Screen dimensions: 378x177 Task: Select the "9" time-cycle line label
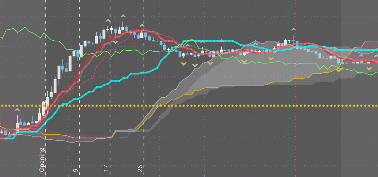(x=76, y=170)
